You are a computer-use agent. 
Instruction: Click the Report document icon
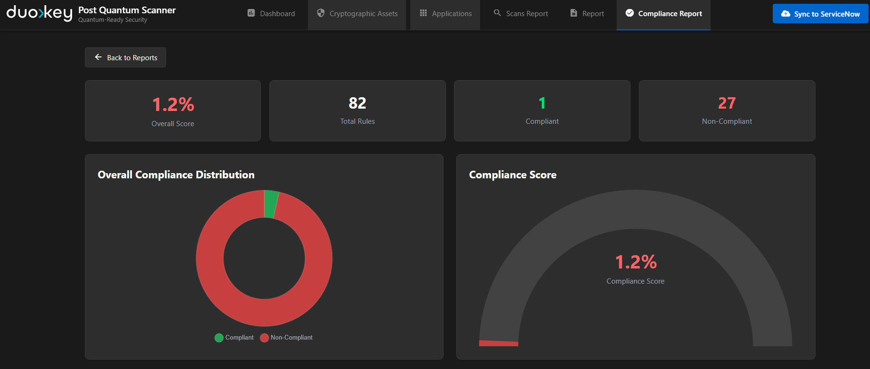coord(574,13)
